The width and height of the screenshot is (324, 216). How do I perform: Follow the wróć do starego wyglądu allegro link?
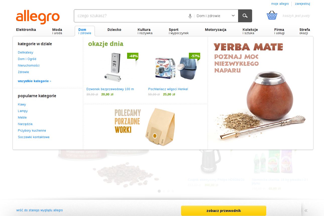39,210
